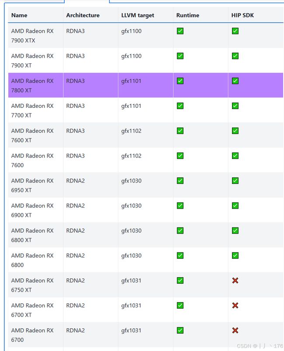This screenshot has height=351, width=284.
Task: Click RDNA3 in the RX 7900 XTX row
Action: 76,31
